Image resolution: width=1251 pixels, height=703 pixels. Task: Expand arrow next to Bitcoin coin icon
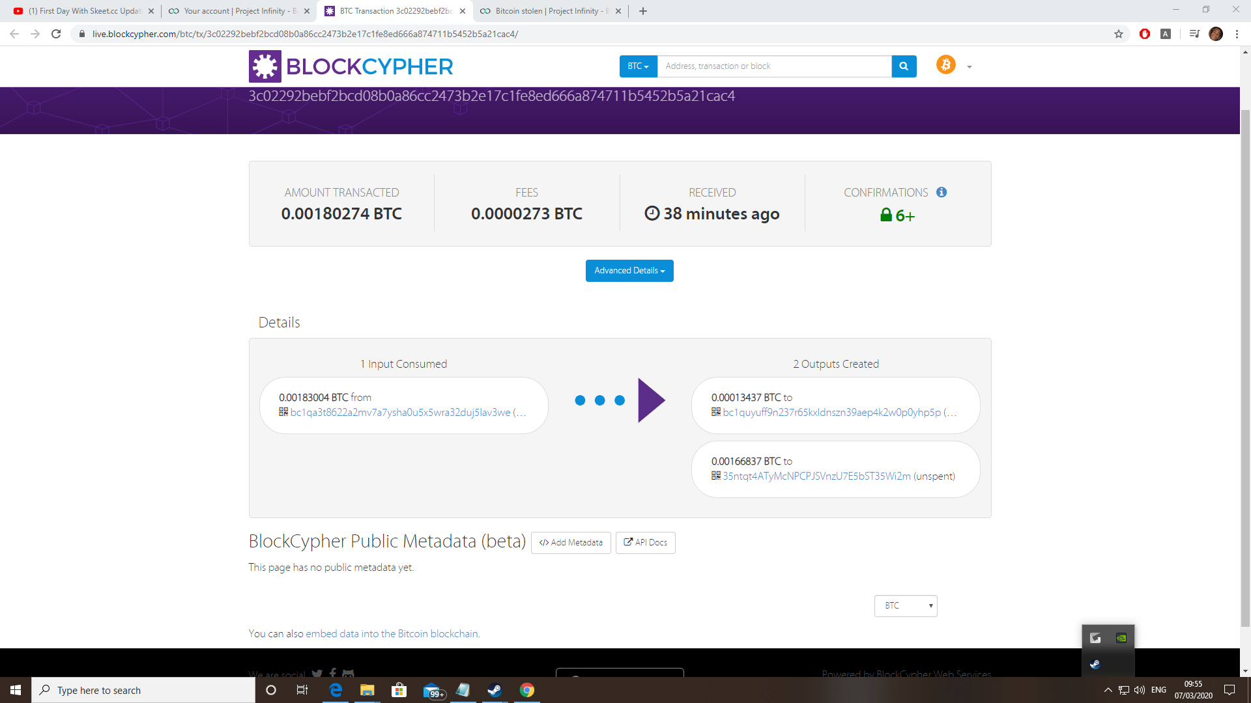point(970,67)
